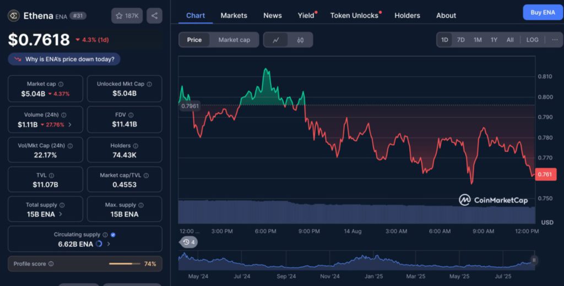Open the chart's more options menu
564x286 pixels.
[x=554, y=40]
